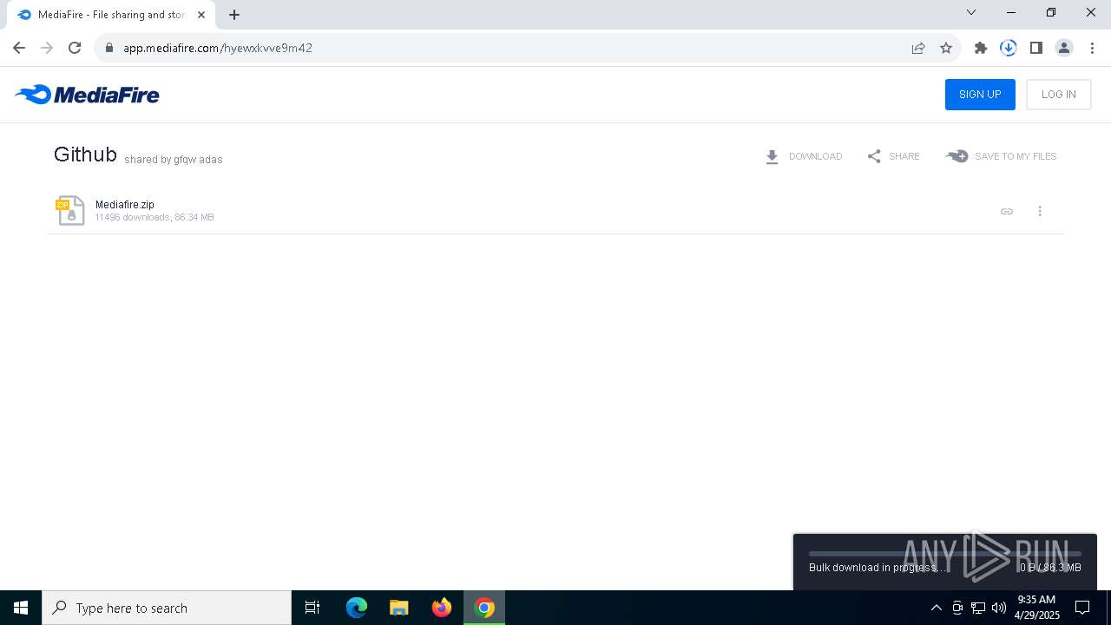
Task: Click the 'Github' folder title
Action: pyautogui.click(x=85, y=155)
